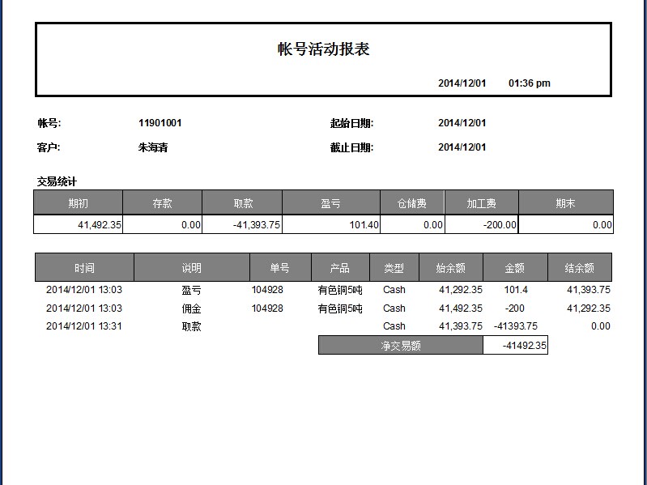Select the net amount -41492.35
Viewport: 647px width, 485px height.
tap(524, 346)
